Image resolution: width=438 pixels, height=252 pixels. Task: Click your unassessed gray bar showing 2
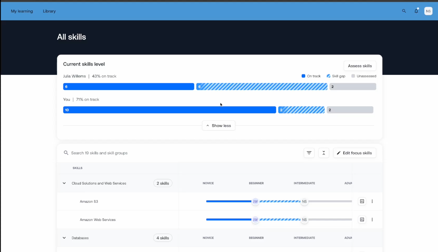click(x=350, y=110)
